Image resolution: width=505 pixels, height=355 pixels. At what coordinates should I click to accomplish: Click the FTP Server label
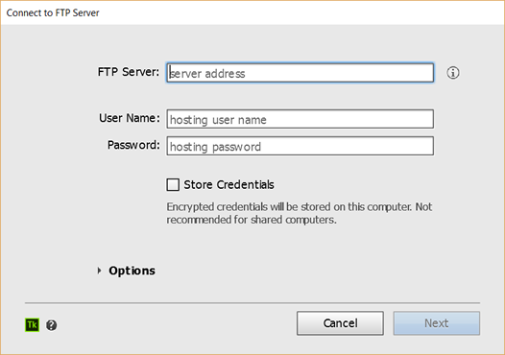click(x=129, y=72)
